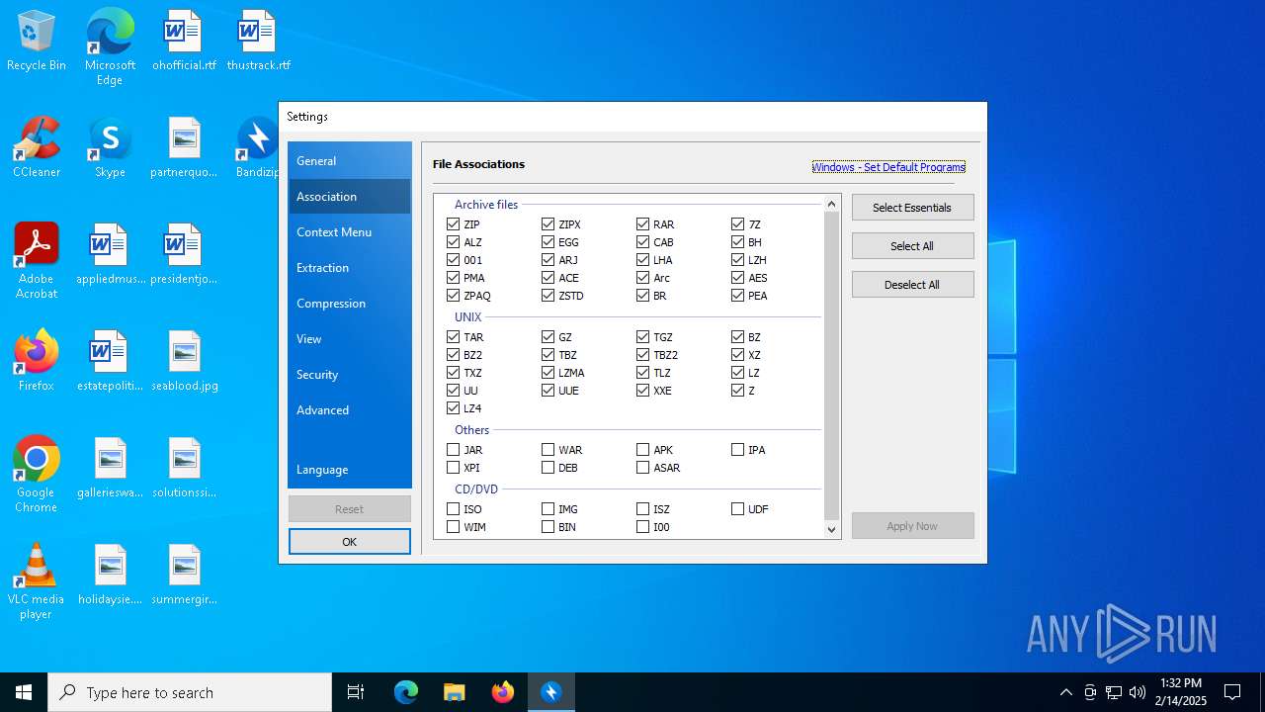1265x712 pixels.
Task: Uncheck the ZSTD file association
Action: [548, 296]
